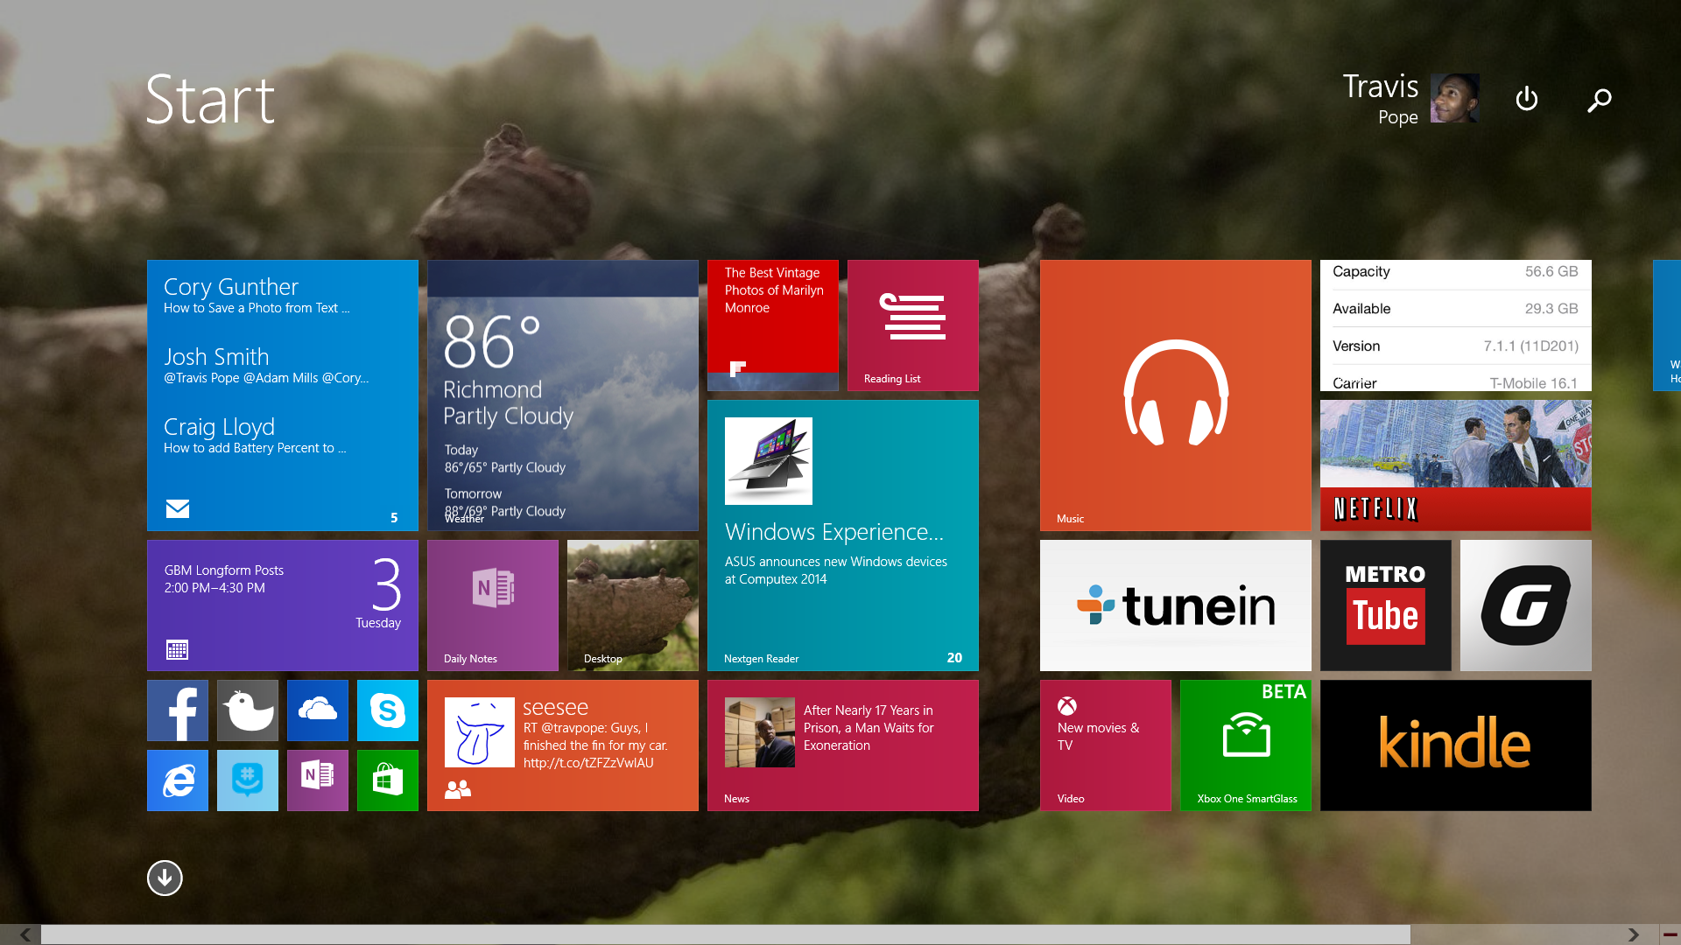
Task: Launch the green Windows Store tile
Action: coord(388,780)
